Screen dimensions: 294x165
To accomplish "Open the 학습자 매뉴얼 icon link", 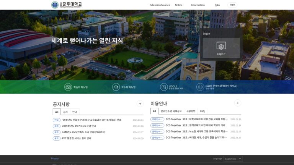I will [x=68, y=87].
